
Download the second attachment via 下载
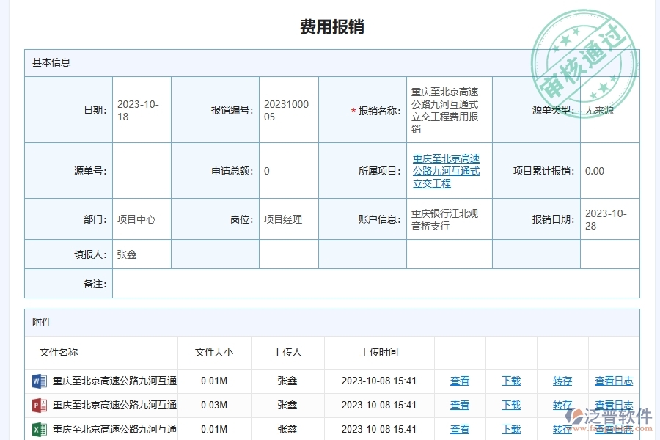pyautogui.click(x=511, y=405)
